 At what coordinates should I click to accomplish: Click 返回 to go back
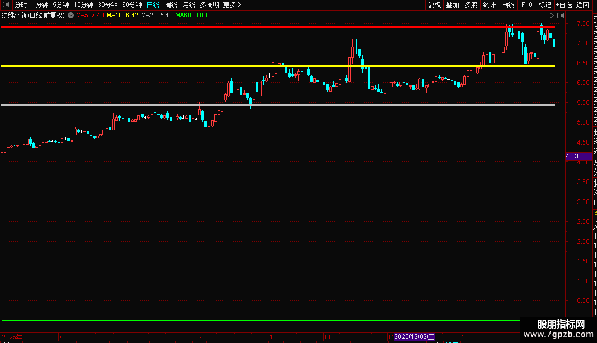(x=583, y=5)
